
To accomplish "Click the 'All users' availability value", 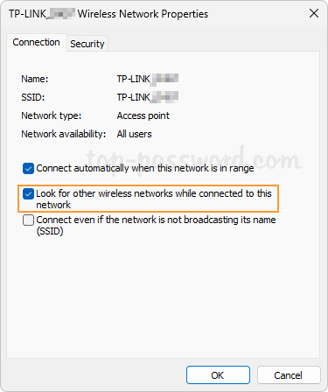I will point(135,134).
